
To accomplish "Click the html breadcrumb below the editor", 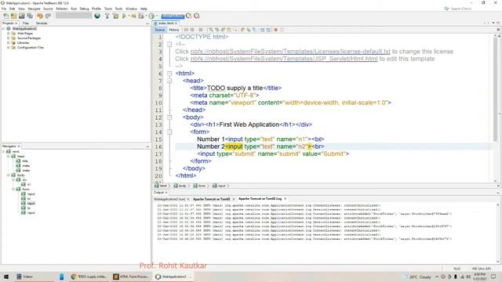I will (161, 186).
